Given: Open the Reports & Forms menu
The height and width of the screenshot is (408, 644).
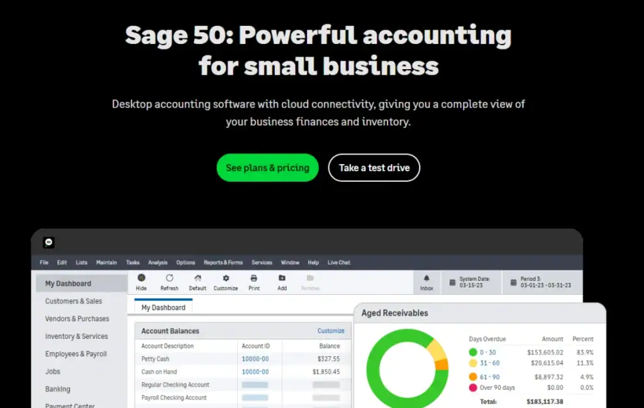Looking at the screenshot, I should point(223,262).
